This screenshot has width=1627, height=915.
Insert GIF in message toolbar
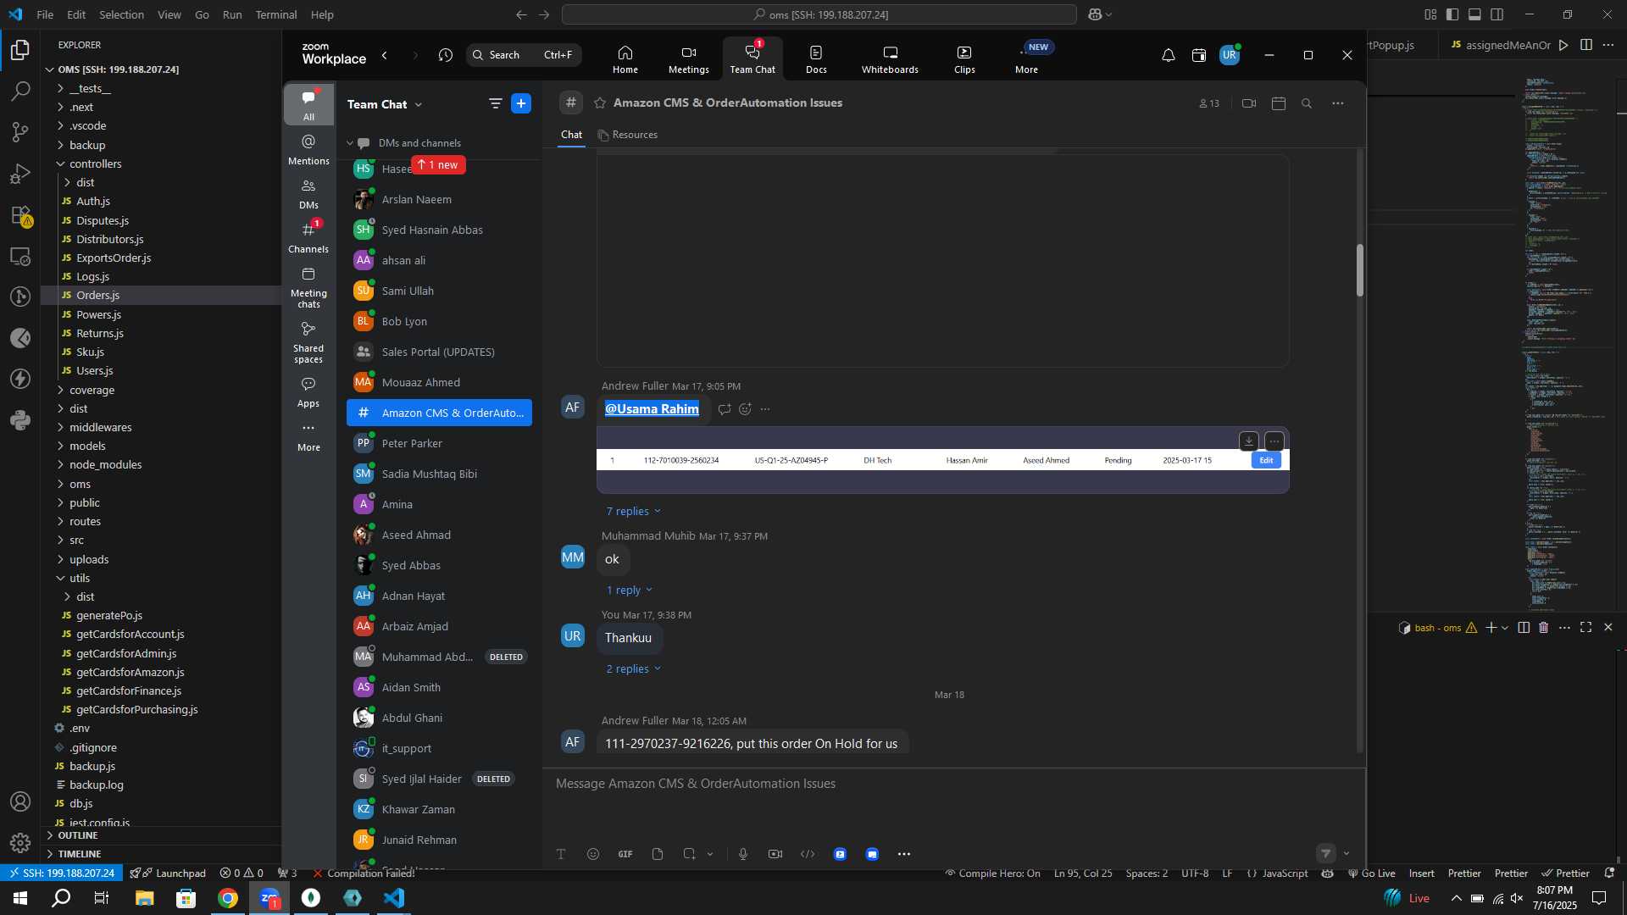pos(625,854)
